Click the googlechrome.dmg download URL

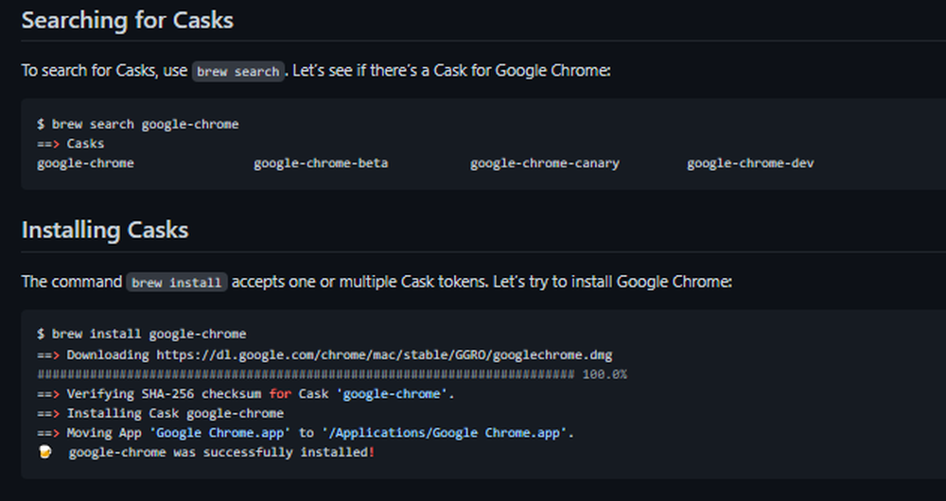384,354
